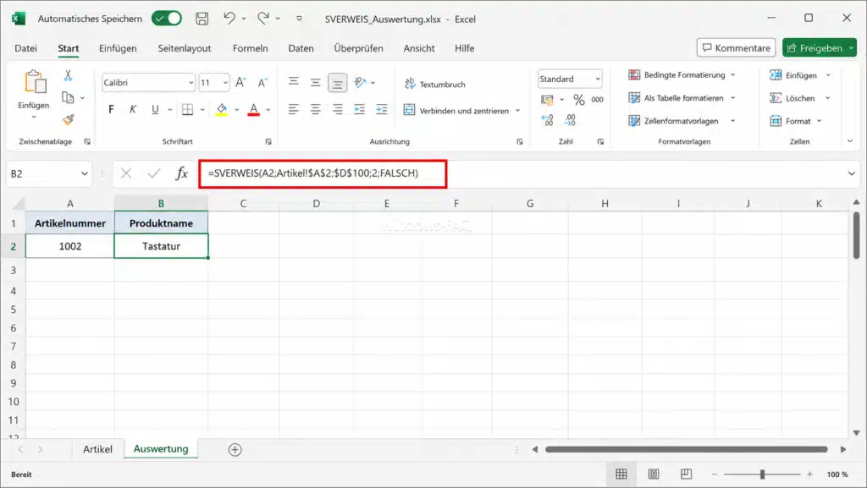This screenshot has width=867, height=488.
Task: Click the Kommentare button
Action: [x=736, y=48]
